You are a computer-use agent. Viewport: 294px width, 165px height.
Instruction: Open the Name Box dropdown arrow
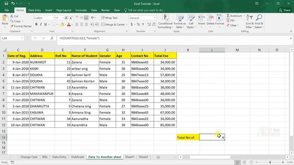[x=22, y=38]
